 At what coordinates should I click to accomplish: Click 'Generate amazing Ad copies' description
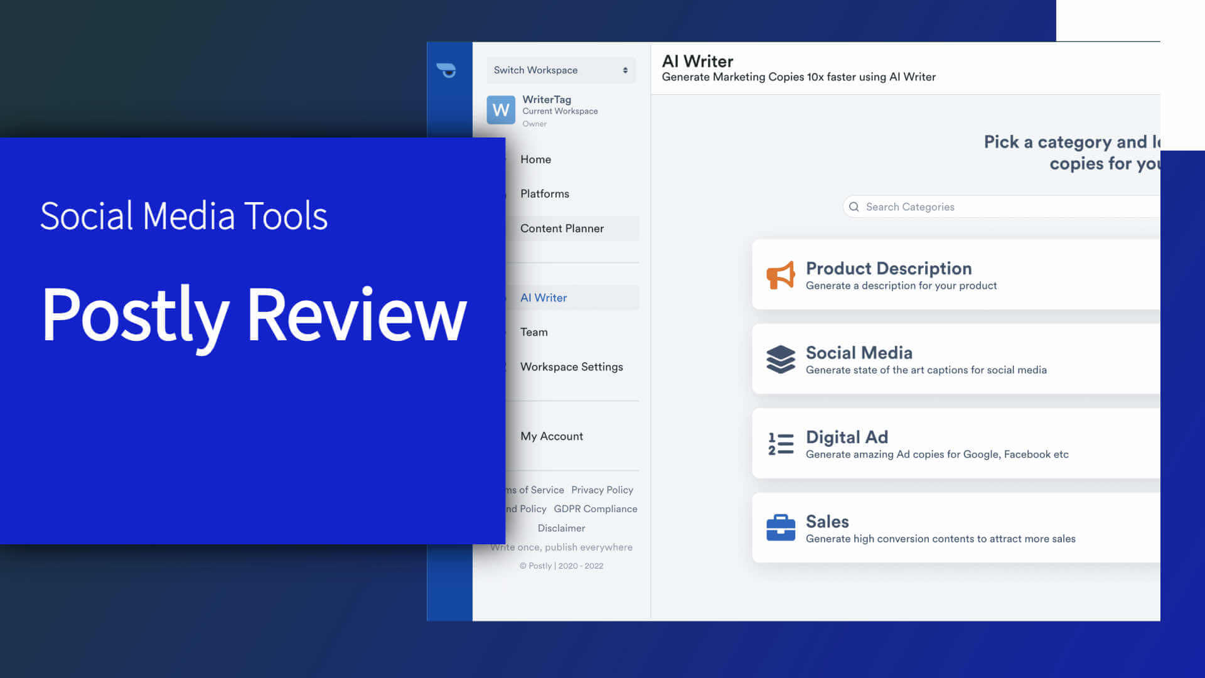coord(937,454)
